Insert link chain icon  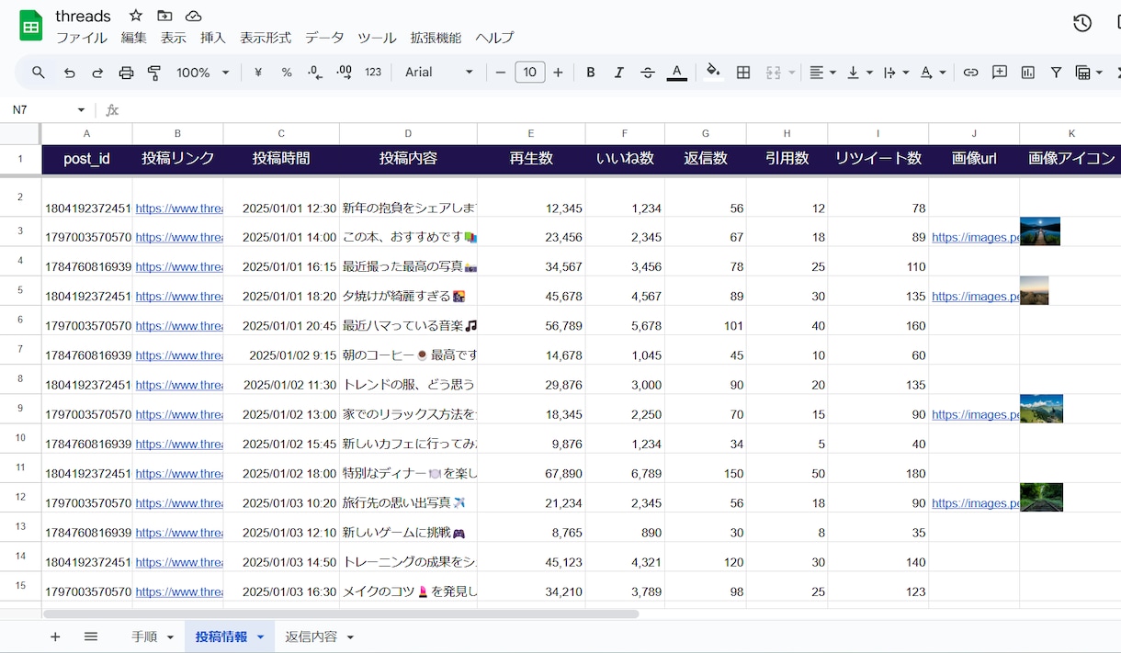pos(970,73)
